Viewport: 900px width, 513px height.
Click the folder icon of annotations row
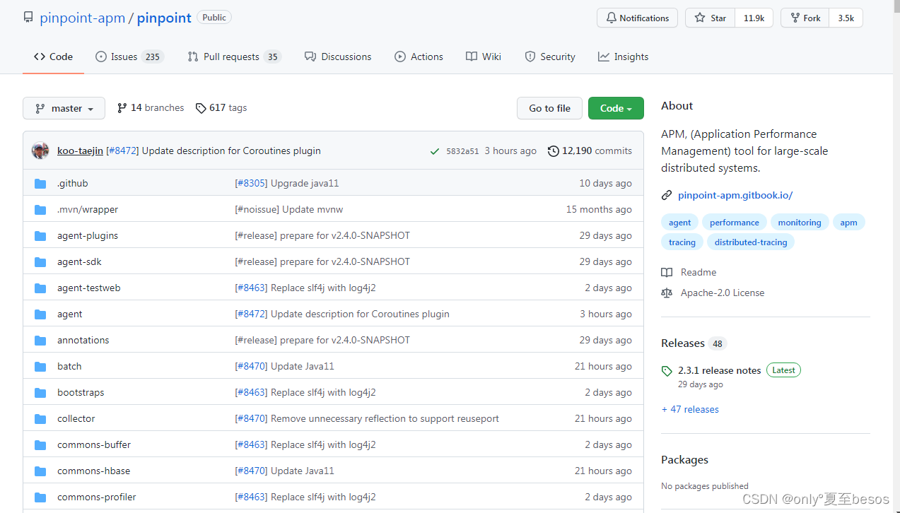(40, 341)
